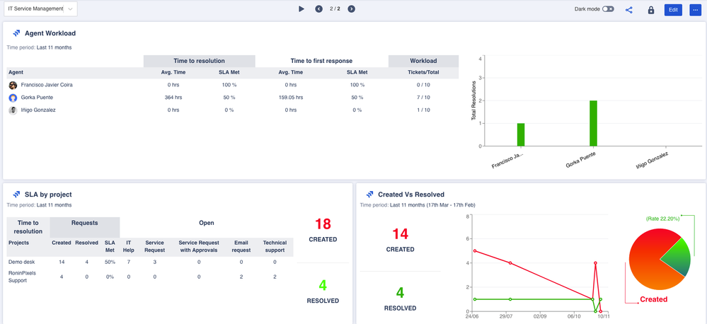
Task: Click the Agent Workload gadget Jira icon
Action: pyautogui.click(x=17, y=33)
